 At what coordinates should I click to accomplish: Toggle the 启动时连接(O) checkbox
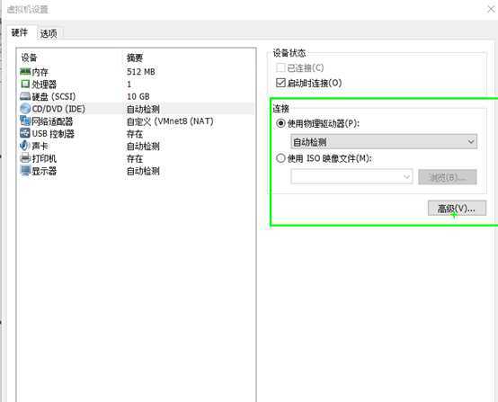pos(280,83)
